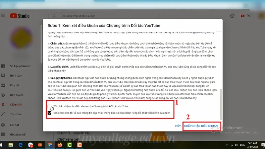Switch to Chrome in the taskbar
265x149 pixels.
pyautogui.click(x=50, y=145)
